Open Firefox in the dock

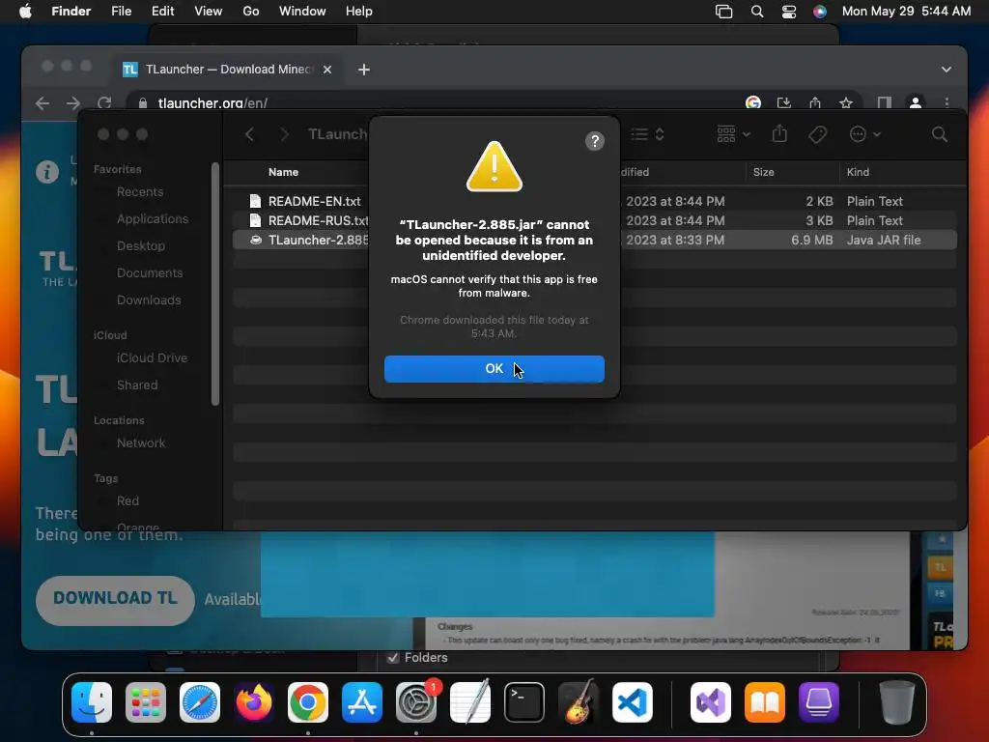pos(254,702)
